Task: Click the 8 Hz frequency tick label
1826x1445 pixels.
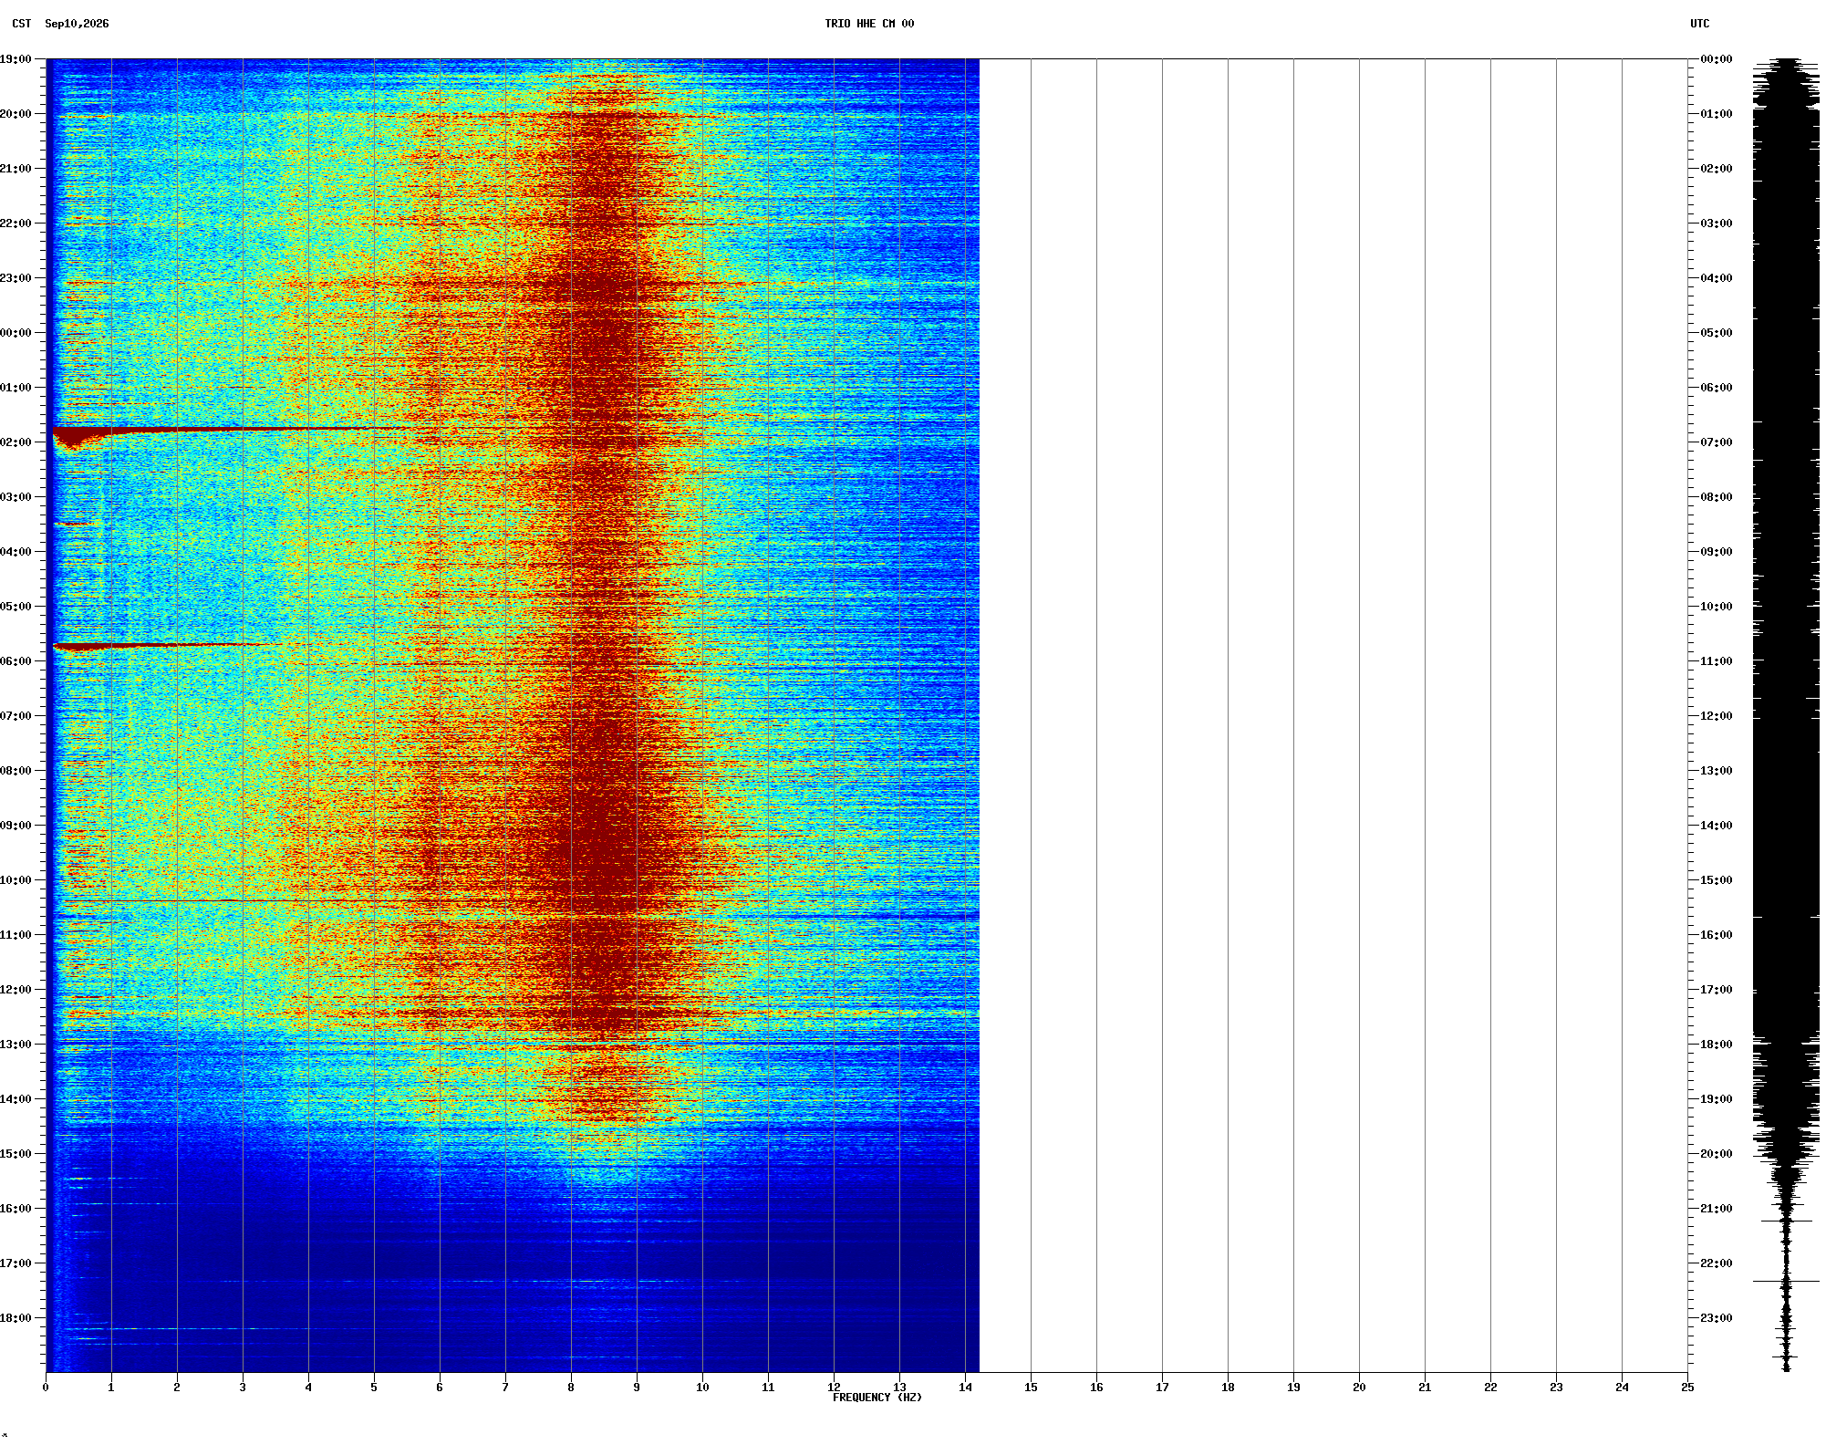Action: click(x=571, y=1388)
